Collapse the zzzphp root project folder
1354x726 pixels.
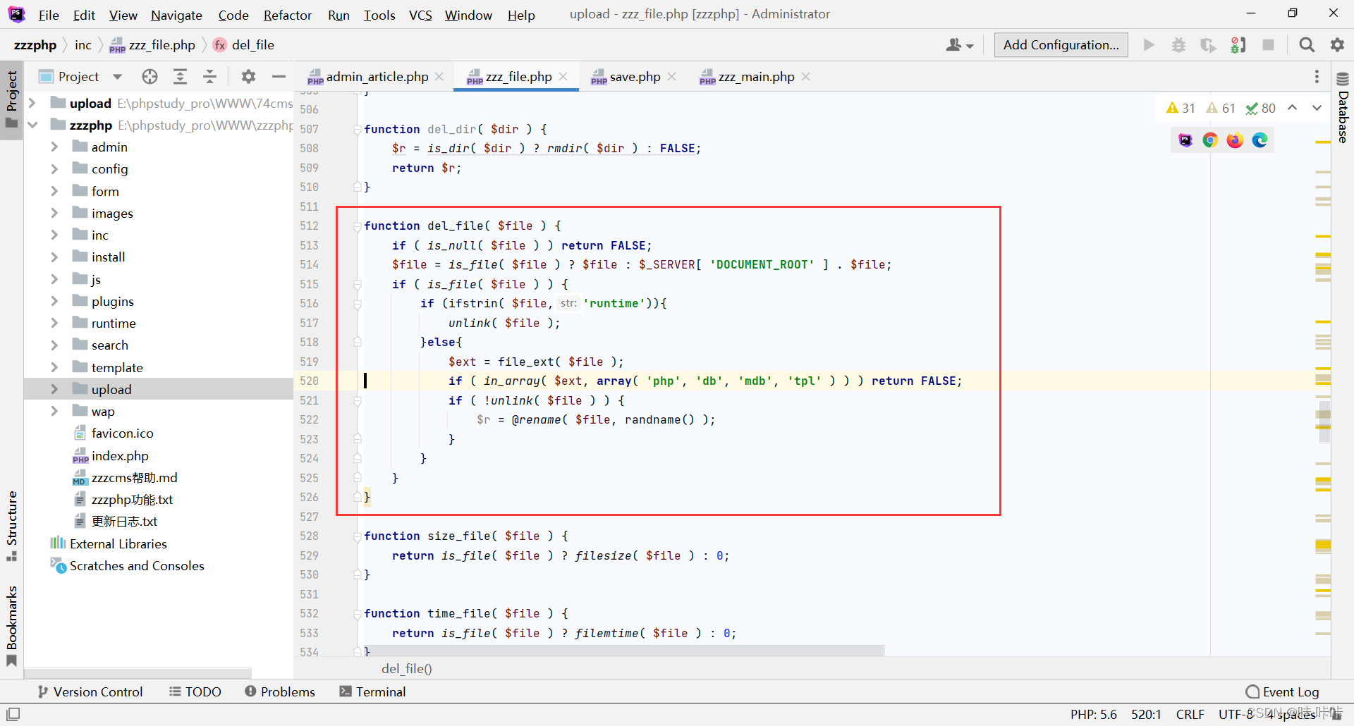click(32, 125)
